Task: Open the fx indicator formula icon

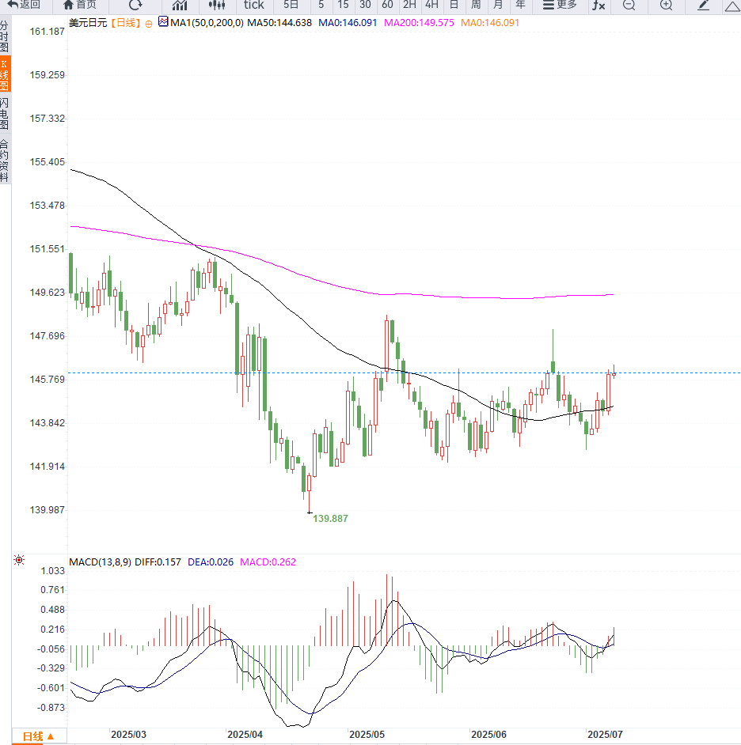Action: [598, 6]
